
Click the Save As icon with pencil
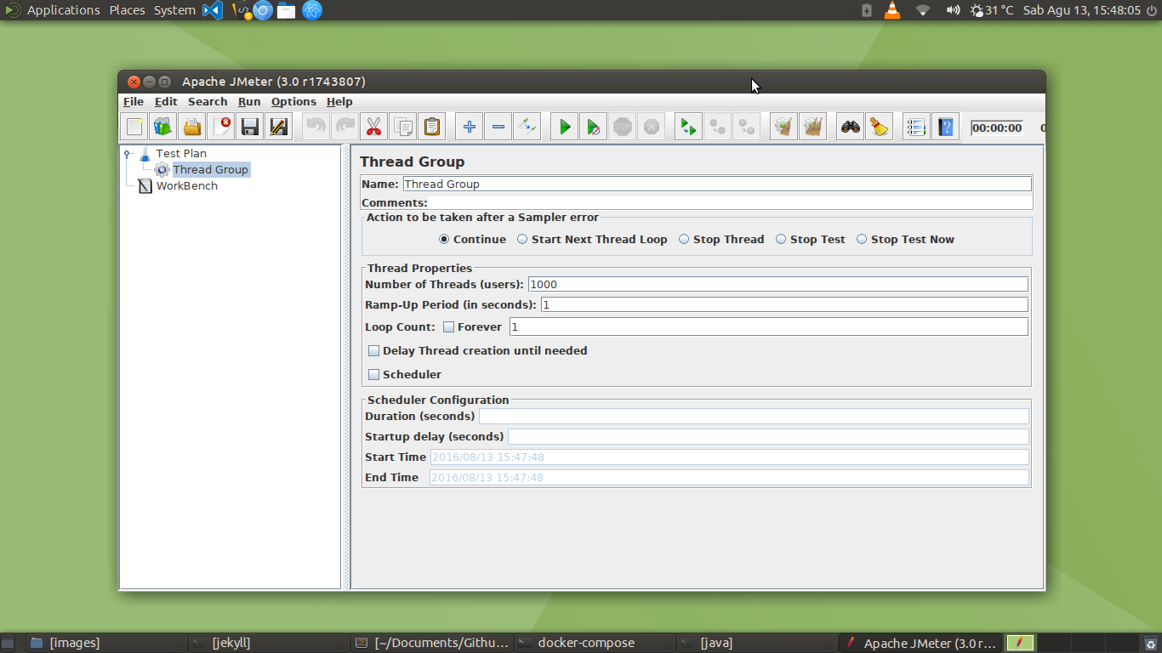click(x=279, y=127)
